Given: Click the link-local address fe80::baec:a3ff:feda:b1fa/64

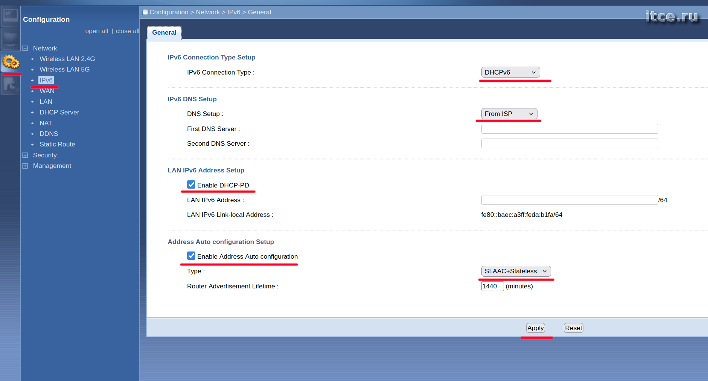Looking at the screenshot, I should [522, 215].
